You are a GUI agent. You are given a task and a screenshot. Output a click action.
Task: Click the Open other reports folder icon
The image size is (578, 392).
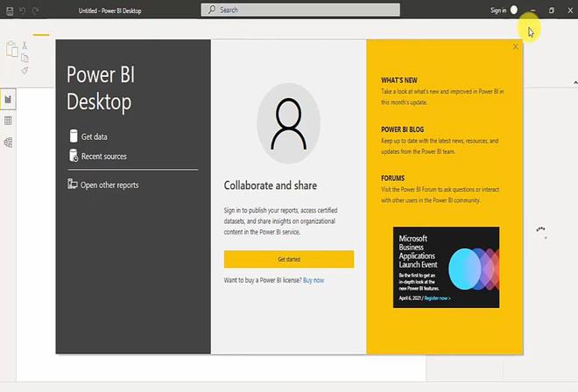pyautogui.click(x=72, y=184)
